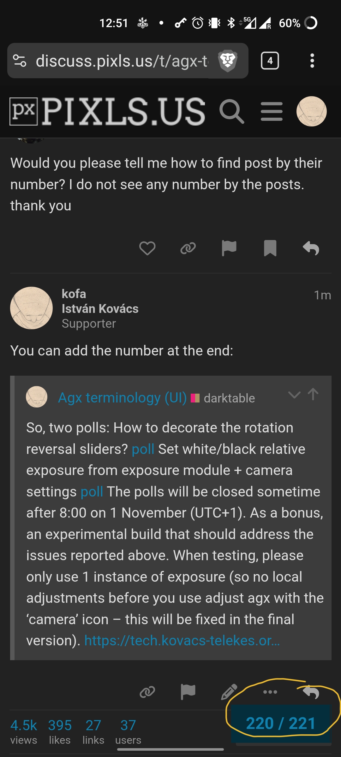Reply to the post asking about numbers

pyautogui.click(x=311, y=248)
